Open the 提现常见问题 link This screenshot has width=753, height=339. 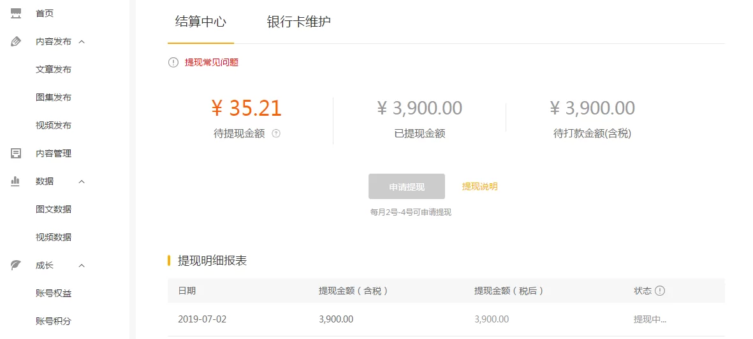tap(212, 62)
